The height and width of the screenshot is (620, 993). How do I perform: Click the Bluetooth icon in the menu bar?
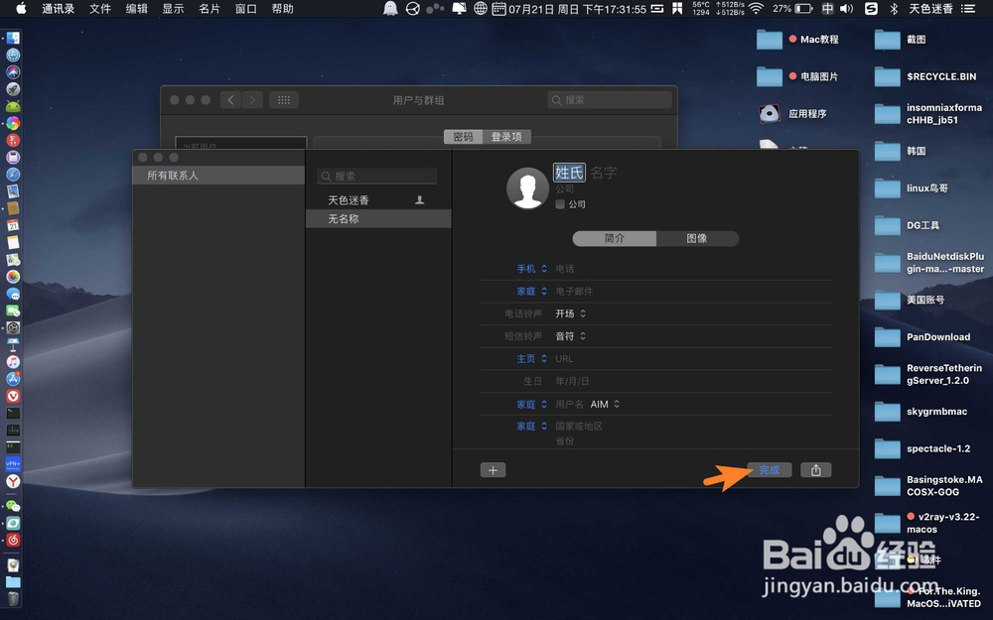pos(894,8)
